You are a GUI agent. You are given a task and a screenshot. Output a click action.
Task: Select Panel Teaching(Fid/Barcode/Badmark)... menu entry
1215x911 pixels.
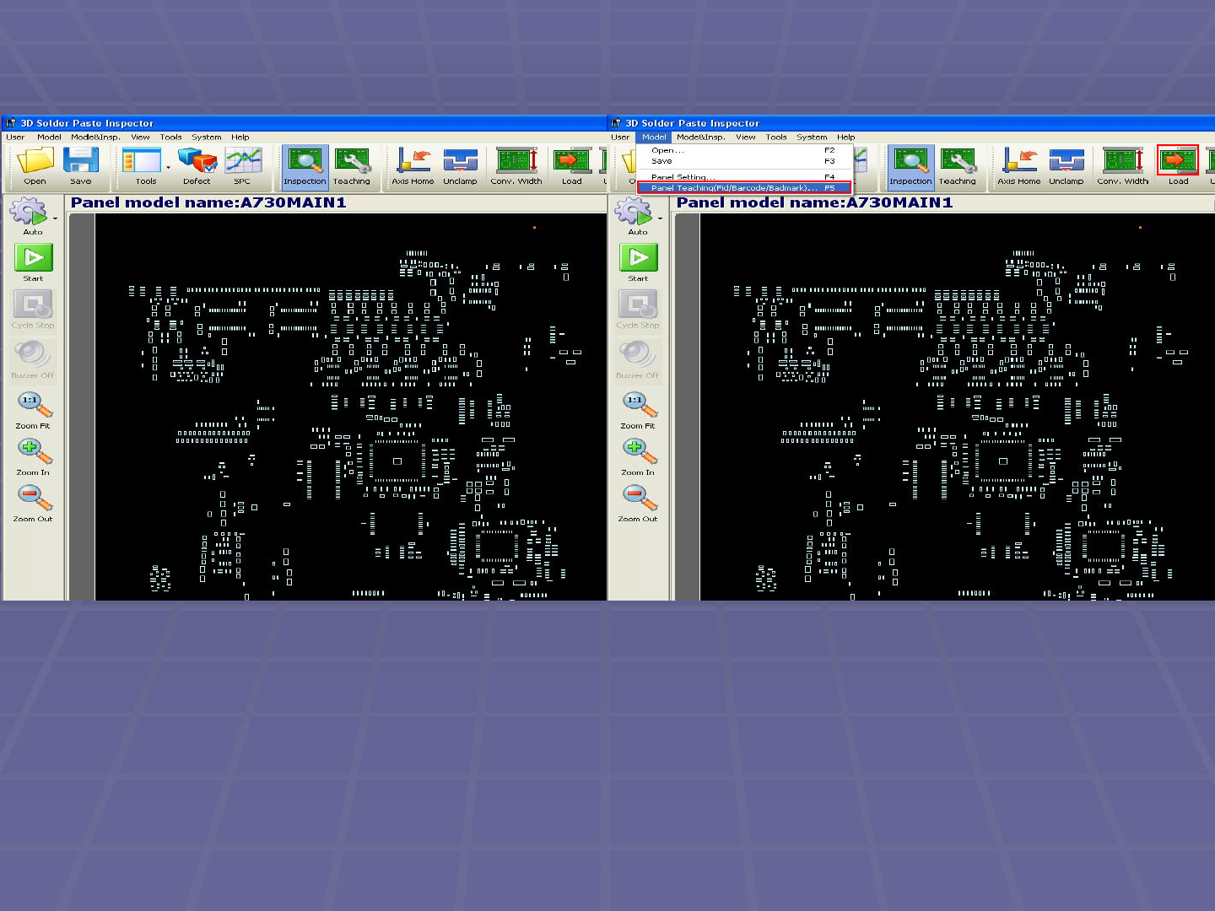click(743, 188)
